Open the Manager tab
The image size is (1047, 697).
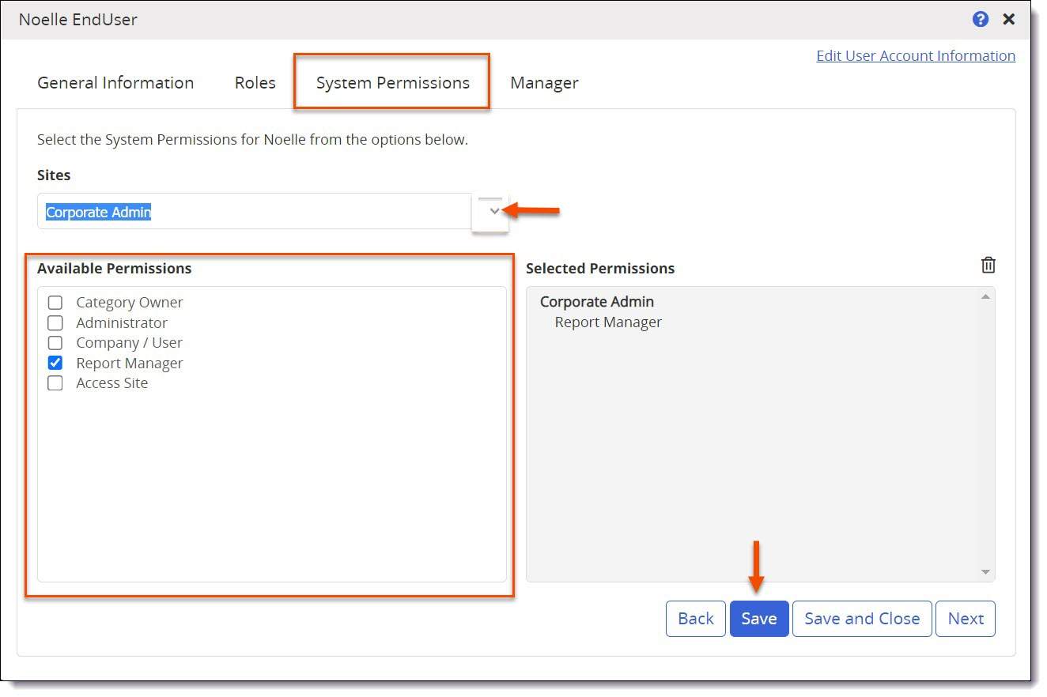pos(544,82)
